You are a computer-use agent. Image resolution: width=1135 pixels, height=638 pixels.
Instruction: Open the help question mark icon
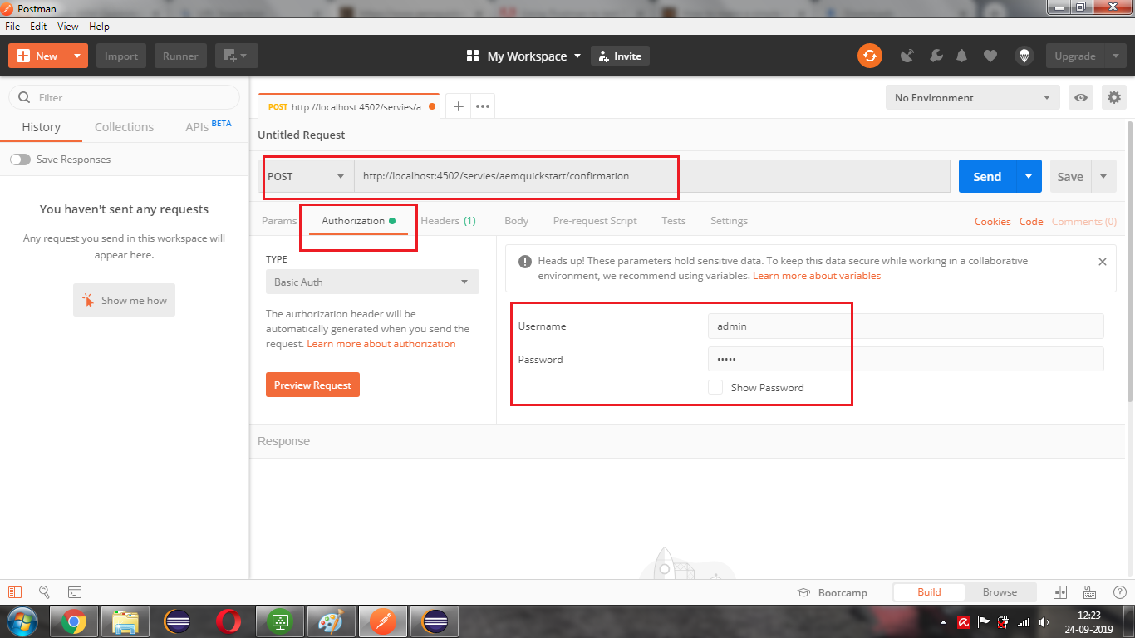(x=1119, y=592)
